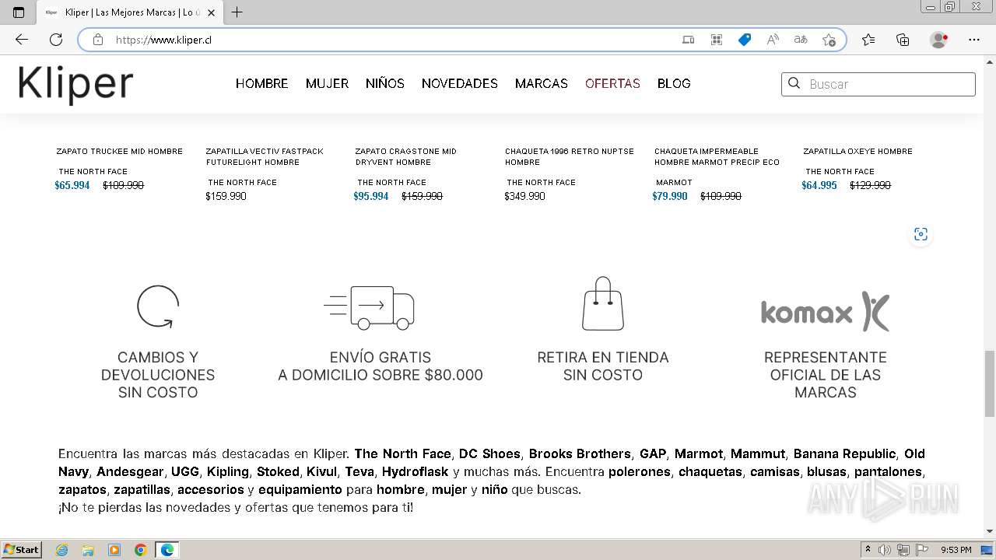Close the Kliper browser tab
Screen dimensions: 996x560
211,12
